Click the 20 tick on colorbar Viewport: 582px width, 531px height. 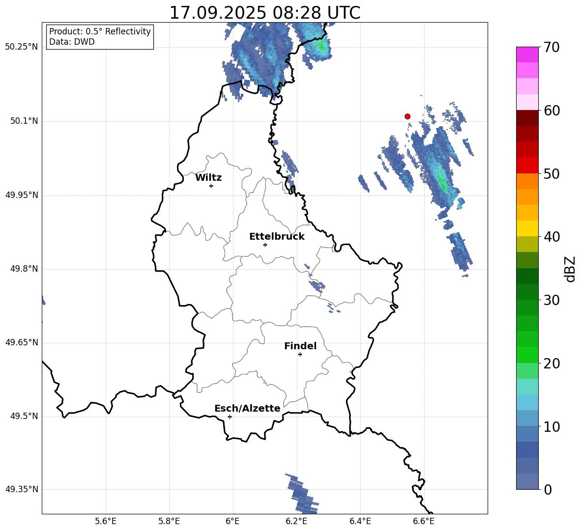click(x=552, y=363)
